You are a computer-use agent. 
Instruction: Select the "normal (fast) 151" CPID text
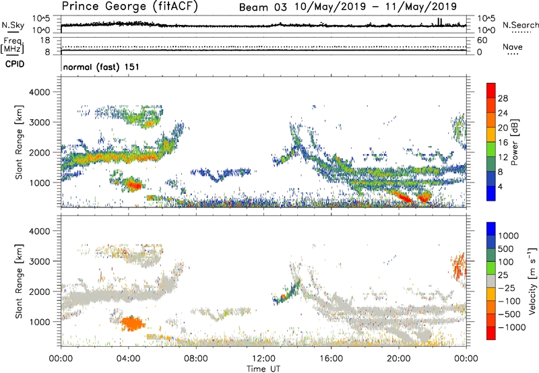102,67
